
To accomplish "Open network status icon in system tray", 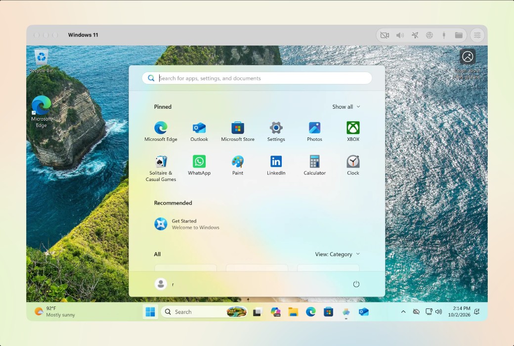I will (429, 311).
